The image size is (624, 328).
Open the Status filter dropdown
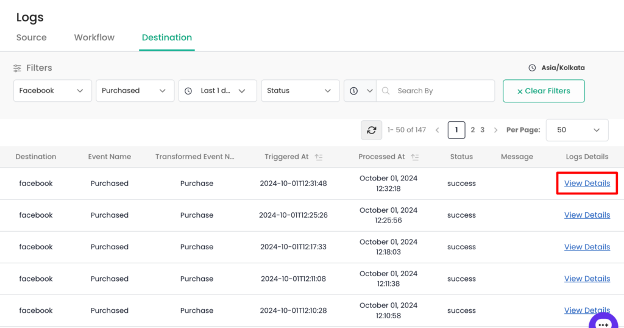click(300, 91)
